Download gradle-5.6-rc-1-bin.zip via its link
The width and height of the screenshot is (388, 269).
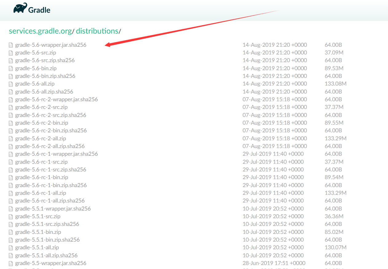[42, 177]
